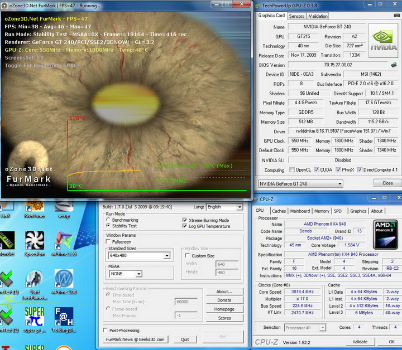The width and height of the screenshot is (402, 350).
Task: Toggle the CUDA checkbox in GPU-Z
Action: [317, 169]
